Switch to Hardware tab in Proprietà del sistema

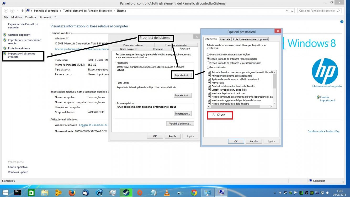tap(158, 49)
